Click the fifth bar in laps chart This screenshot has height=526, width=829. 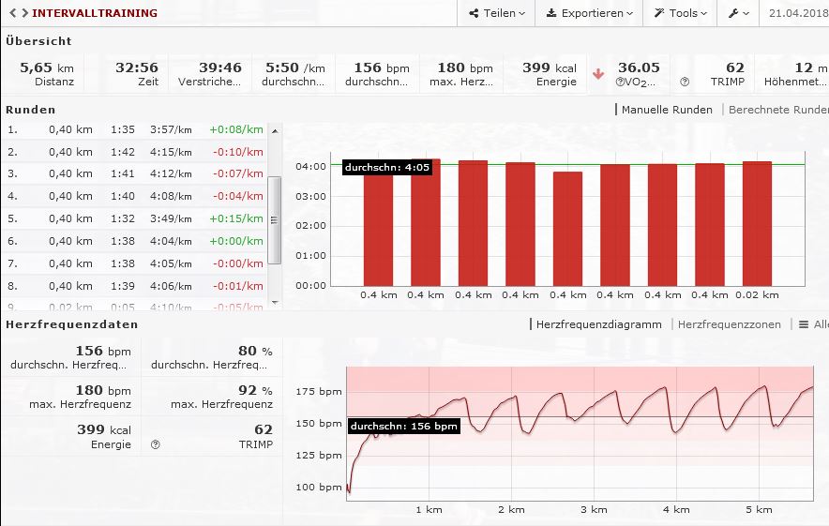pyautogui.click(x=567, y=228)
